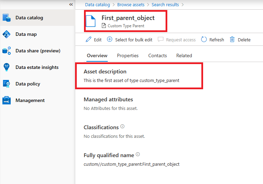Navigate to Browse assets breadcrumb

click(x=131, y=5)
